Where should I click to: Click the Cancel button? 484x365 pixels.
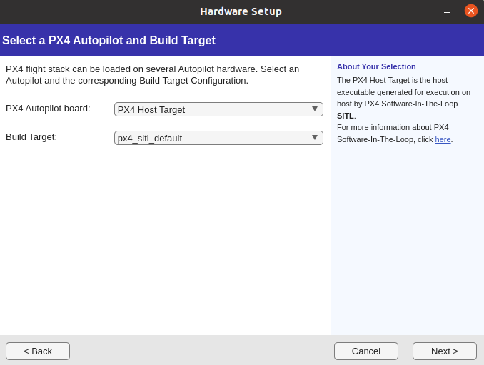(x=366, y=351)
